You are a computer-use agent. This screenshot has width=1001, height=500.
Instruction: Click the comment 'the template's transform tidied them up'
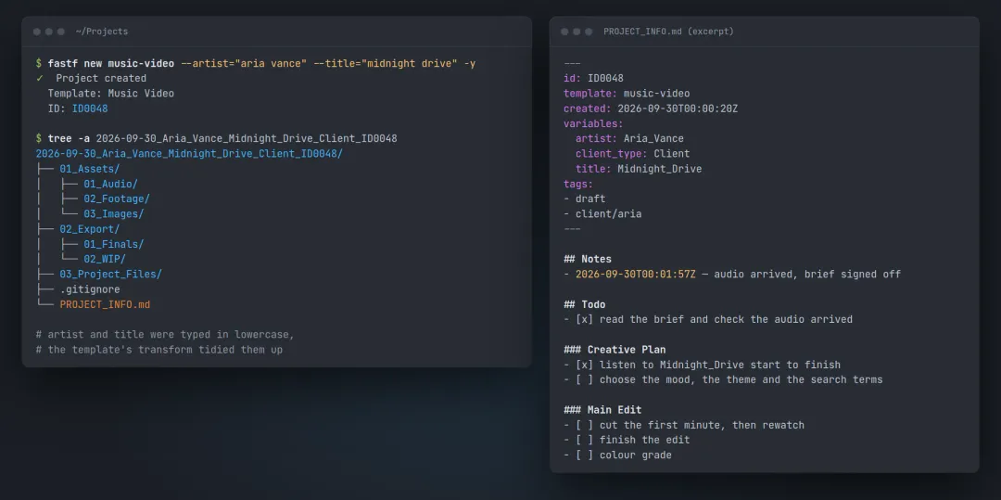click(x=159, y=350)
